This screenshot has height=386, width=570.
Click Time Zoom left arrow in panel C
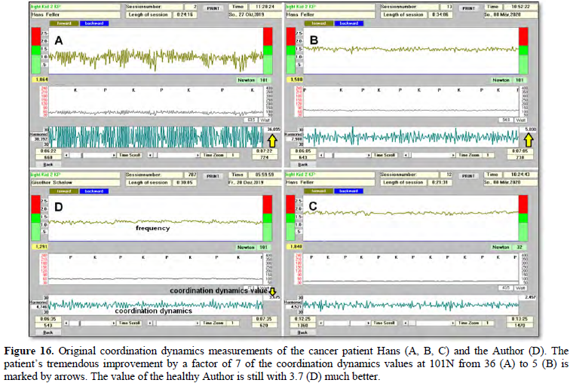tap(406, 323)
